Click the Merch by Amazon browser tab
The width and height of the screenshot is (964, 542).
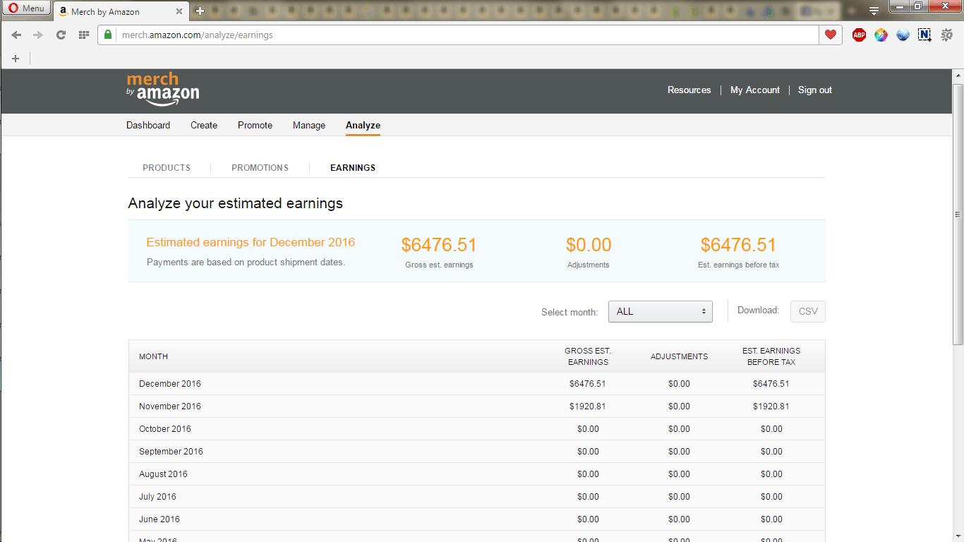point(120,11)
